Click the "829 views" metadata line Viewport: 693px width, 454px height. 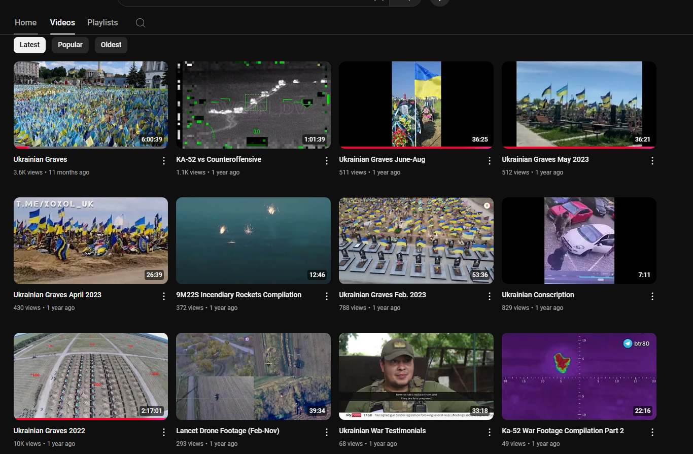[x=533, y=308]
